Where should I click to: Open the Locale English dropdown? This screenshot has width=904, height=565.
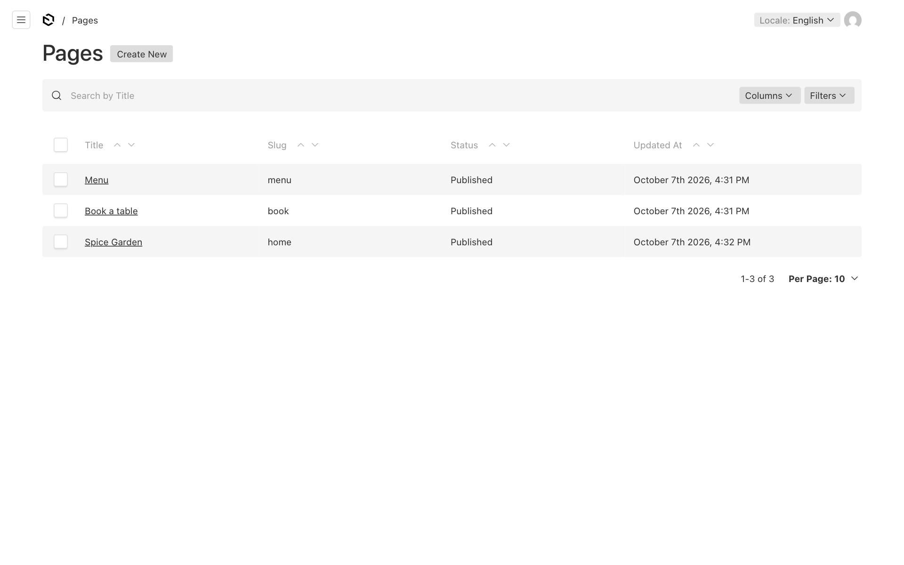coord(797,20)
